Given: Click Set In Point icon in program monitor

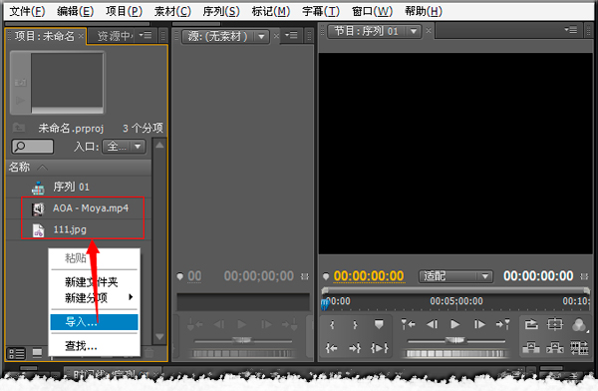Looking at the screenshot, I should coord(332,325).
